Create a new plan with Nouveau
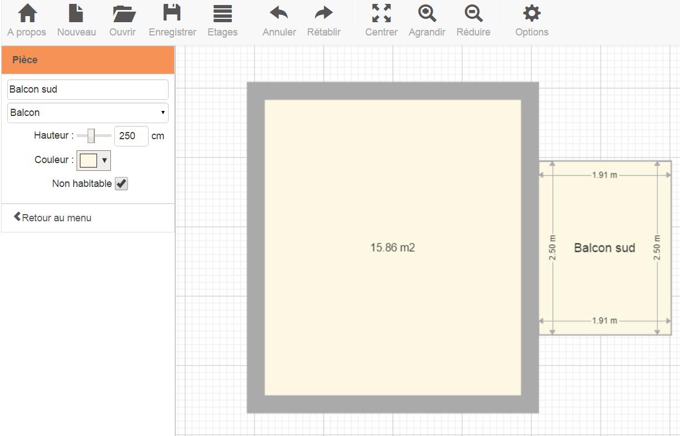Viewport: 680px width, 436px height. click(76, 14)
